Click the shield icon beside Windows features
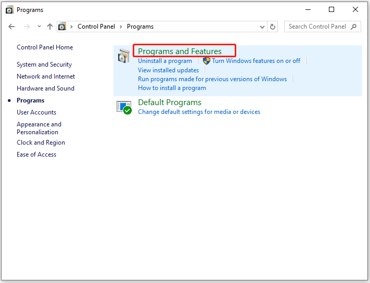 [x=206, y=61]
